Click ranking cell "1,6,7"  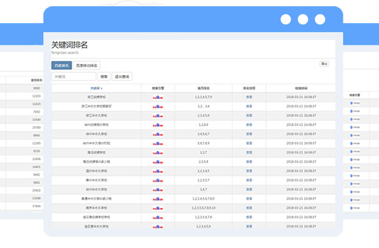click(x=203, y=189)
